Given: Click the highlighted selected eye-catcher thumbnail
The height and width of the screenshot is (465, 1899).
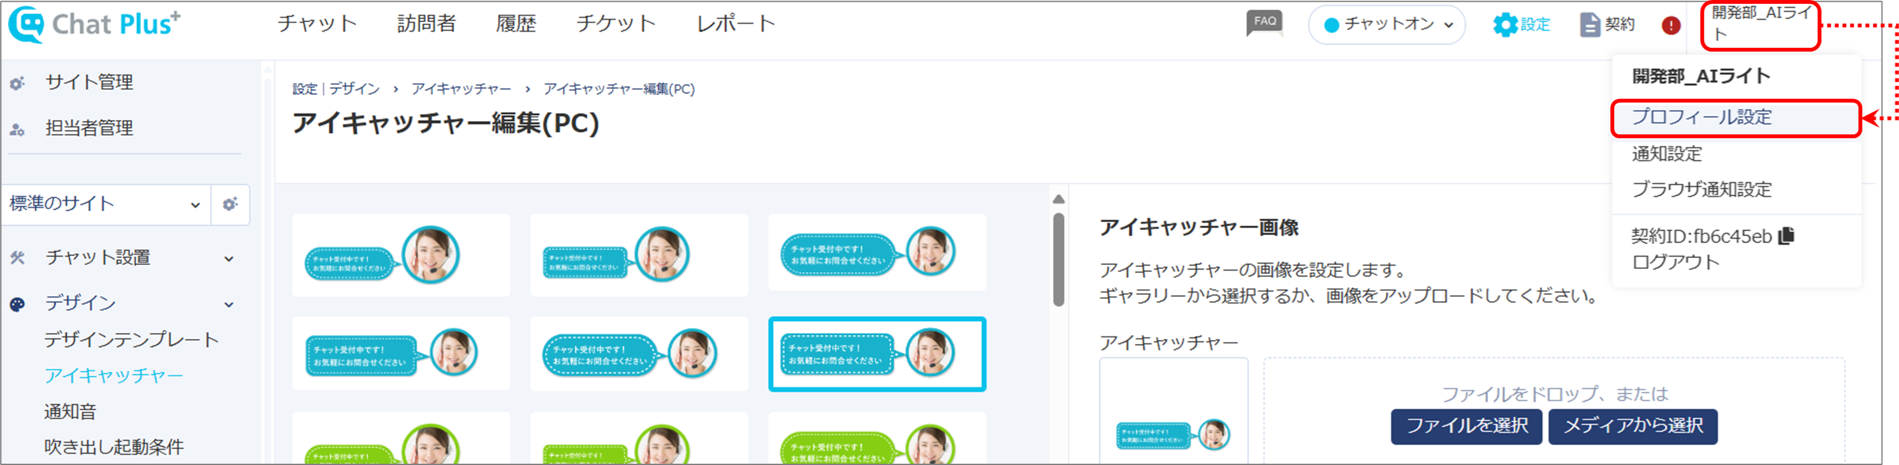Looking at the screenshot, I should click(877, 354).
